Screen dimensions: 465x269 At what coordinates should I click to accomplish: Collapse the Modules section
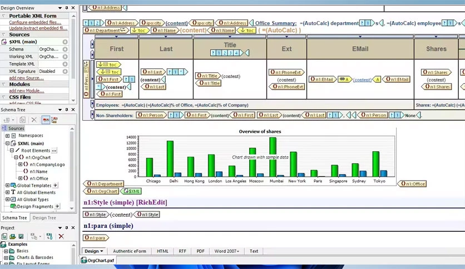(3, 84)
